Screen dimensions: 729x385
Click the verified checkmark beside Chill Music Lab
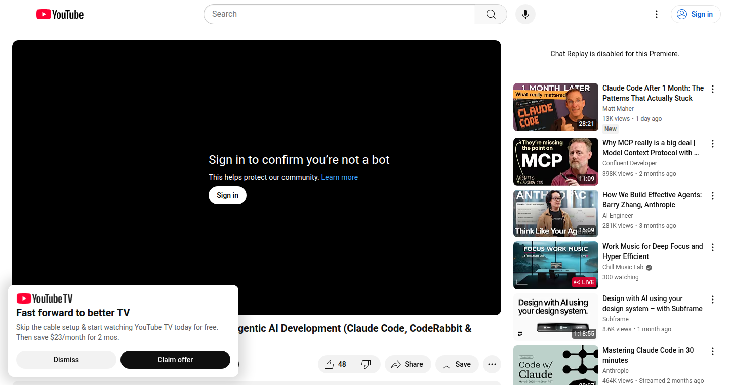(x=649, y=268)
